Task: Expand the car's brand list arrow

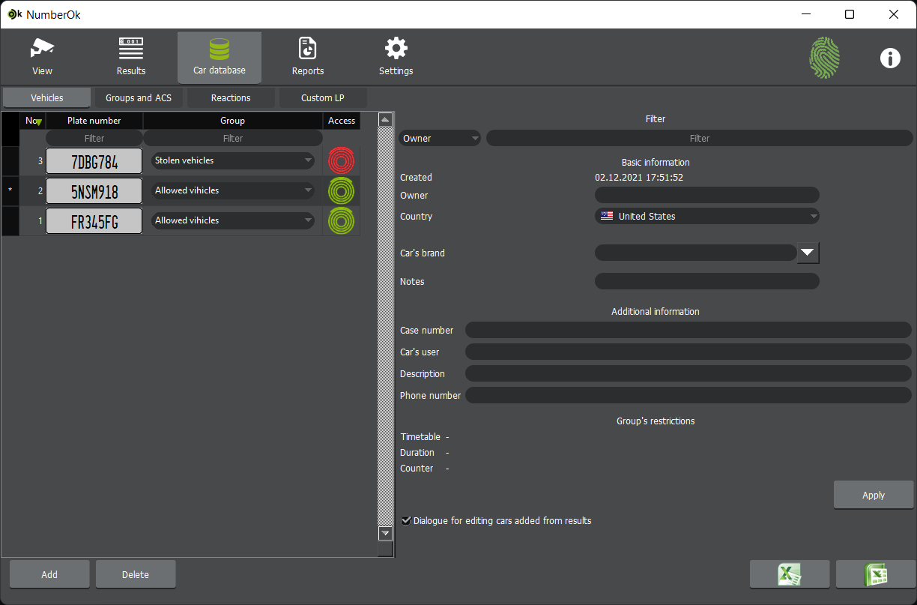Action: tap(807, 253)
